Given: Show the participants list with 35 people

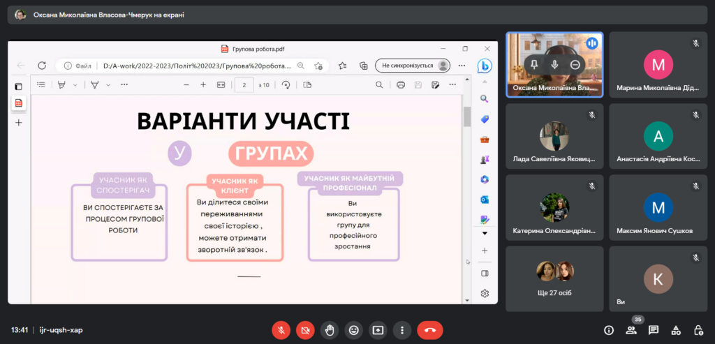Looking at the screenshot, I should pos(631,330).
